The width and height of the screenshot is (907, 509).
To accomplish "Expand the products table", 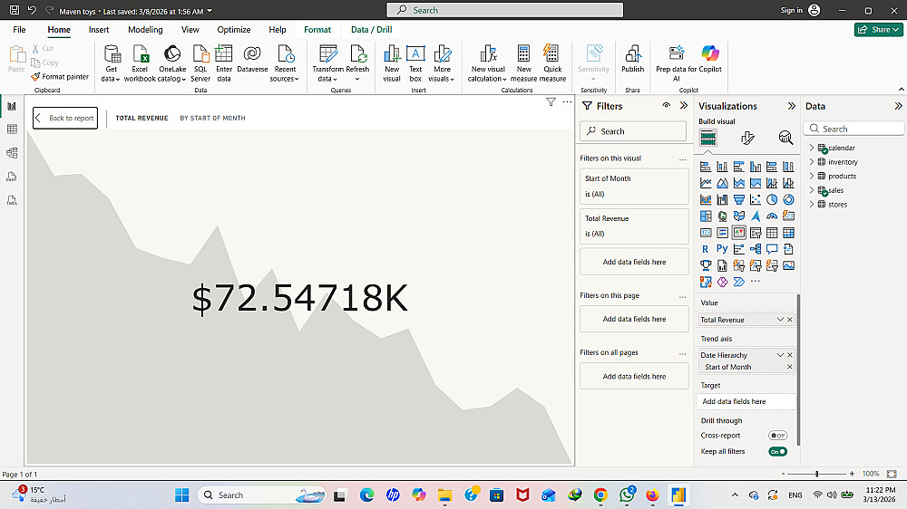I will point(812,177).
